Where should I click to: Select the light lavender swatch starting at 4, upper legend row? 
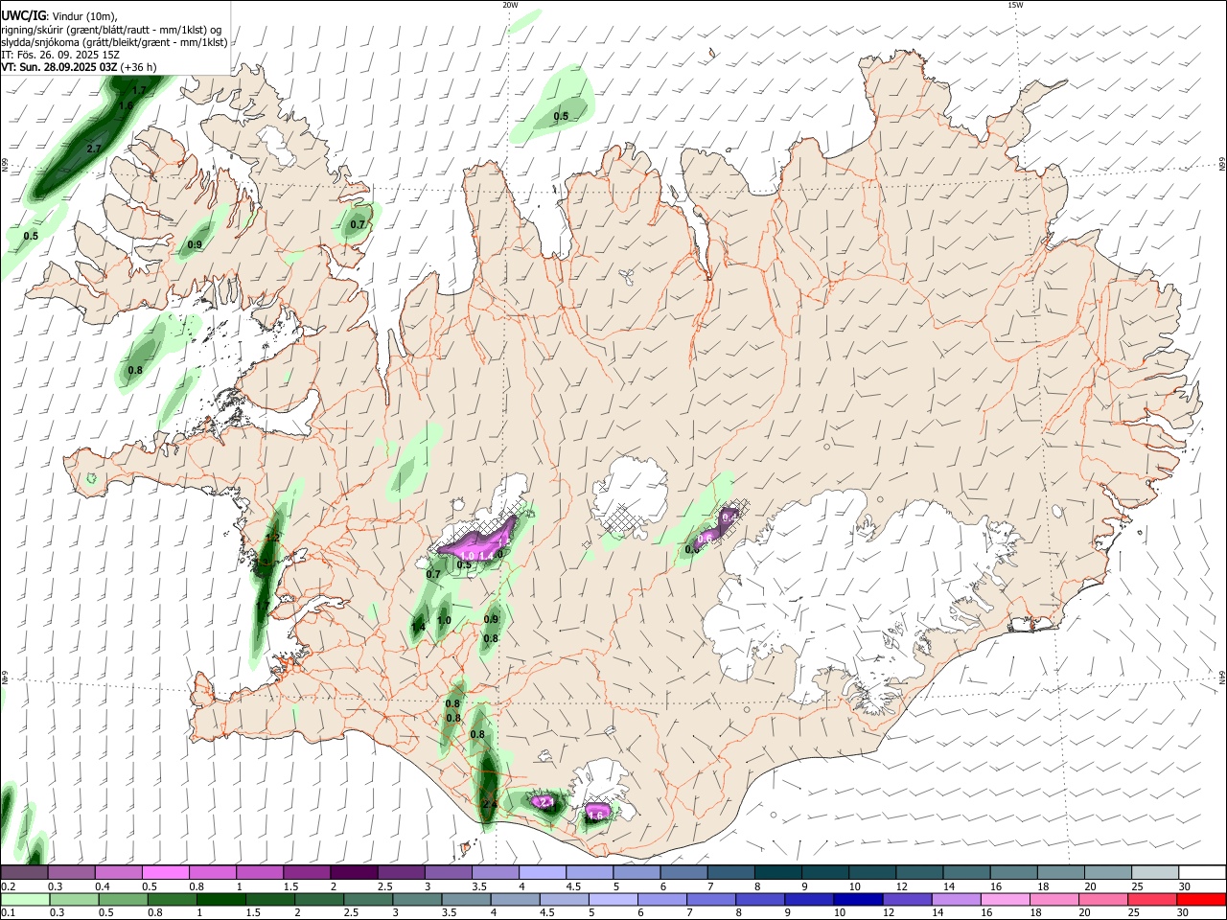tap(543, 872)
